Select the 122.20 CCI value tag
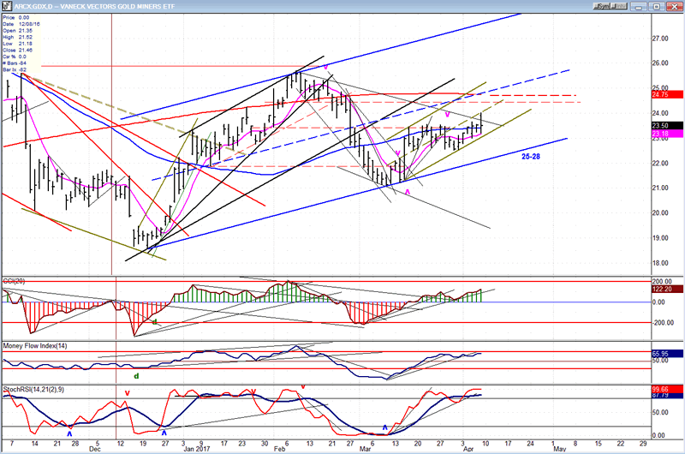This screenshot has height=454, width=685. [664, 290]
